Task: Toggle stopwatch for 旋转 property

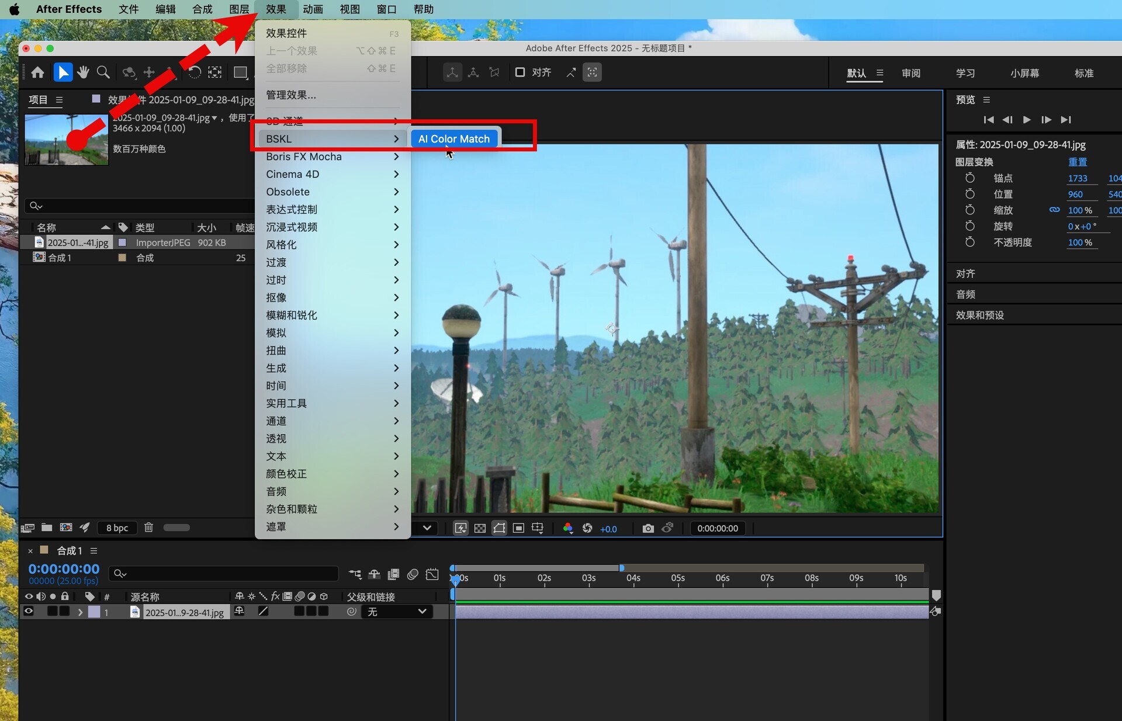Action: pos(970,226)
